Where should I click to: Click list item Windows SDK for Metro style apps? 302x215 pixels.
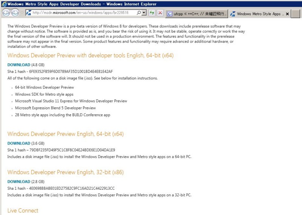coord(44,95)
